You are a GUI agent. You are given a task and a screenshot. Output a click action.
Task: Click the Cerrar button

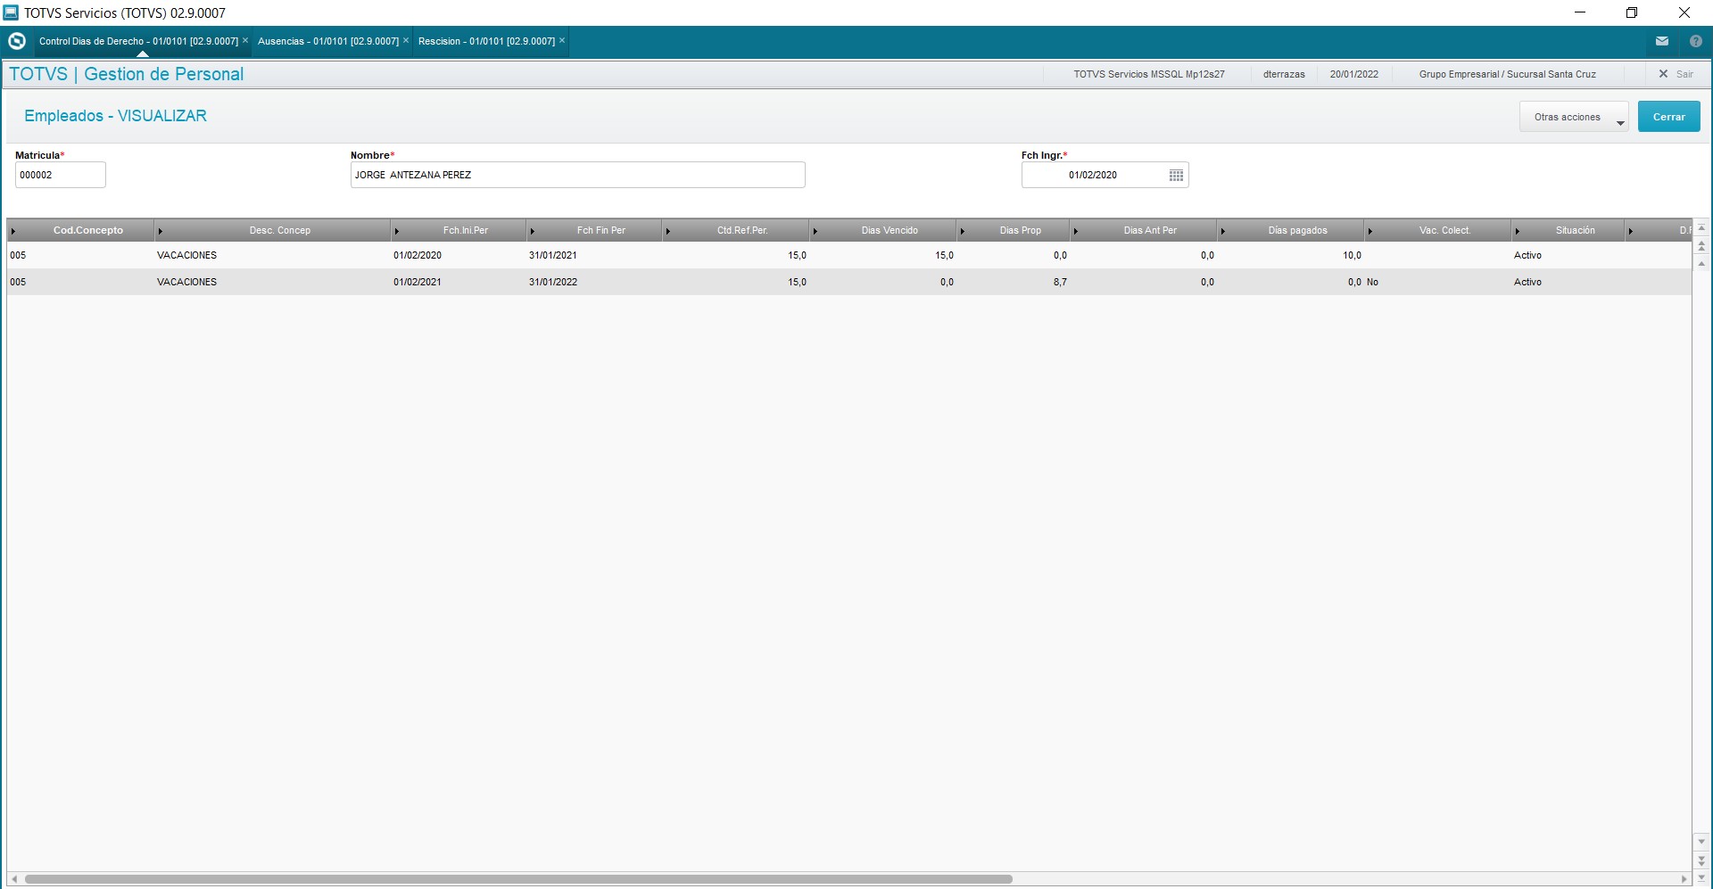1668,117
